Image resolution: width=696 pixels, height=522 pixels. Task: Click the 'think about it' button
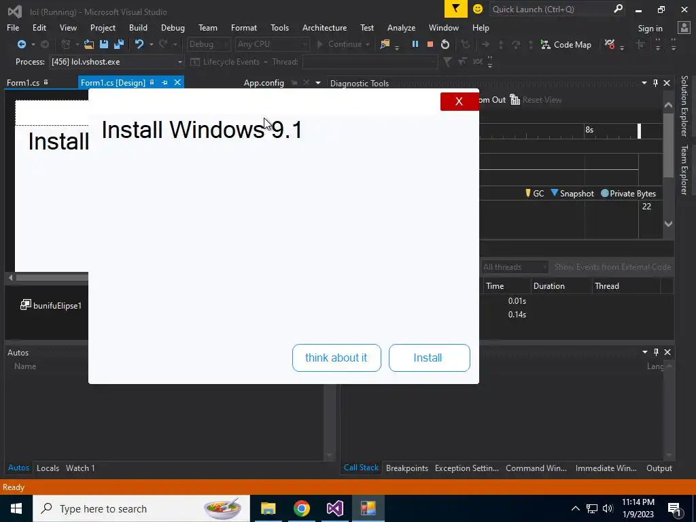[336, 358]
